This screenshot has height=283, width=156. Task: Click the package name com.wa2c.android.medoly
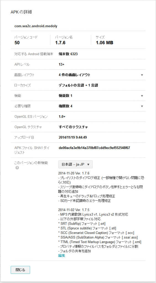[36, 26]
